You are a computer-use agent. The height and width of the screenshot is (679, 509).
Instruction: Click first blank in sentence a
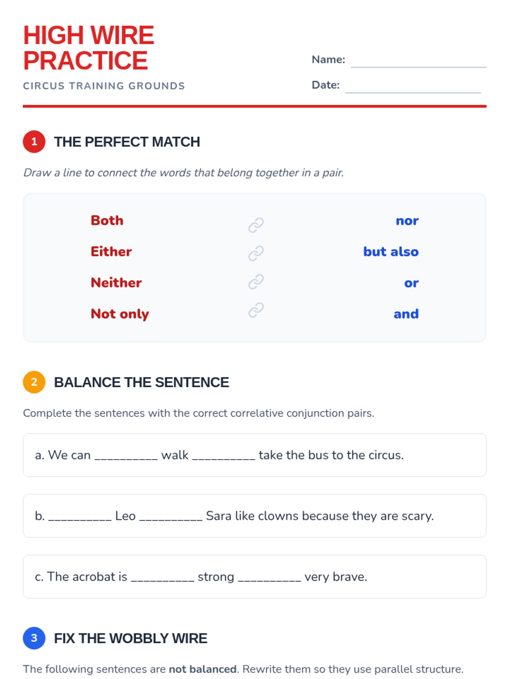126,455
